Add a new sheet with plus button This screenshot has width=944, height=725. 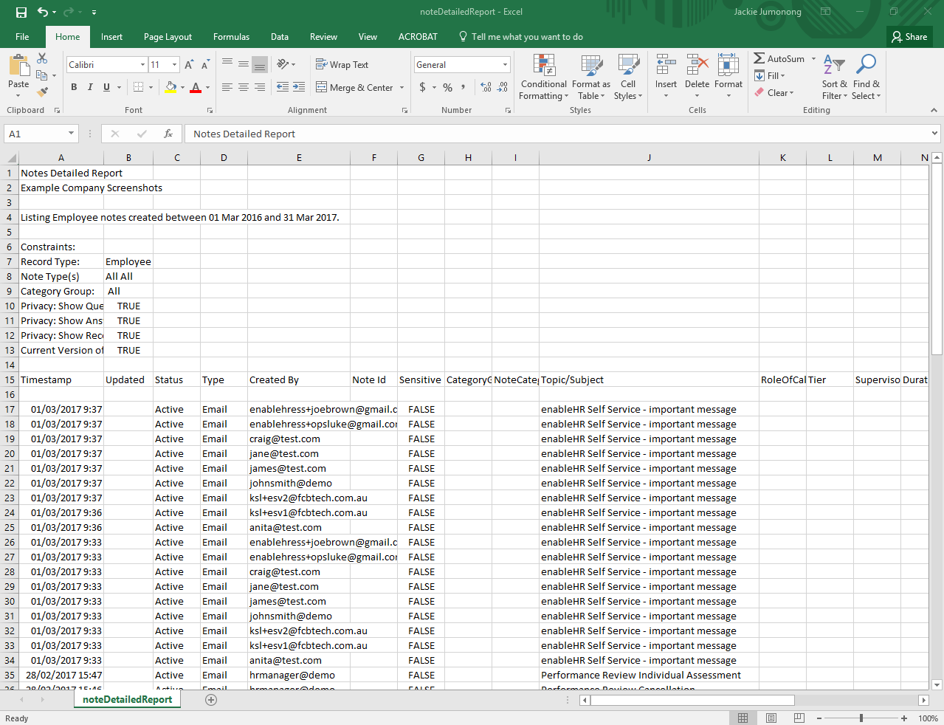click(211, 700)
